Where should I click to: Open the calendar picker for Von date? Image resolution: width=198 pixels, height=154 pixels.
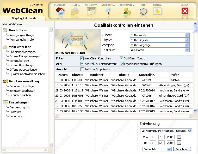(179, 137)
